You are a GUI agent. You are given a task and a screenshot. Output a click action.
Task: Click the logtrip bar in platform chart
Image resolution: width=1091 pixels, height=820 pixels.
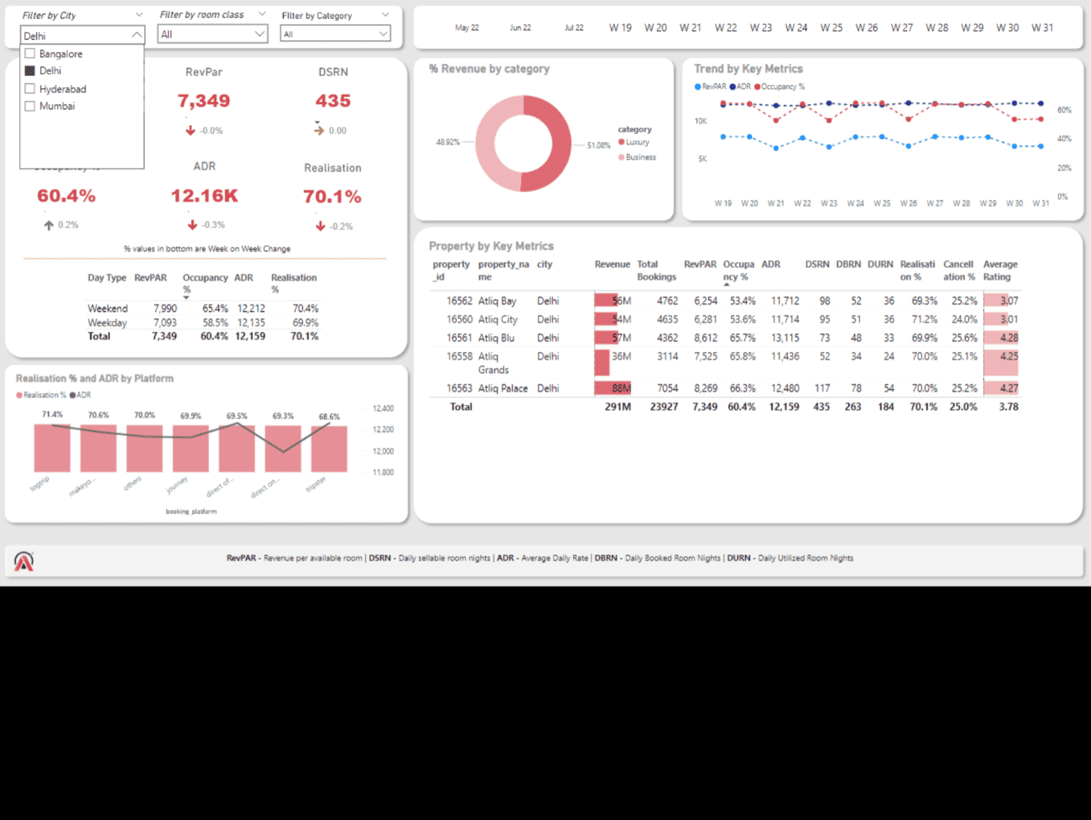pyautogui.click(x=52, y=448)
